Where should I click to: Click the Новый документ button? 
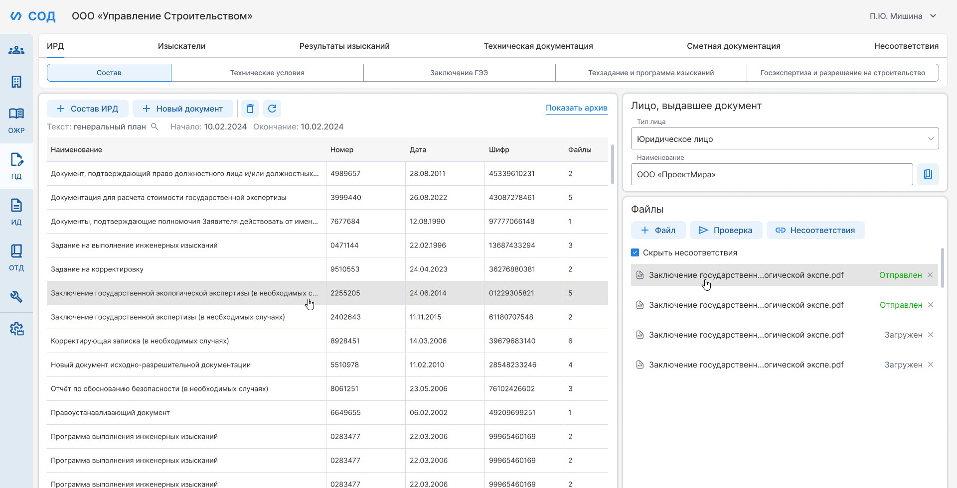182,109
